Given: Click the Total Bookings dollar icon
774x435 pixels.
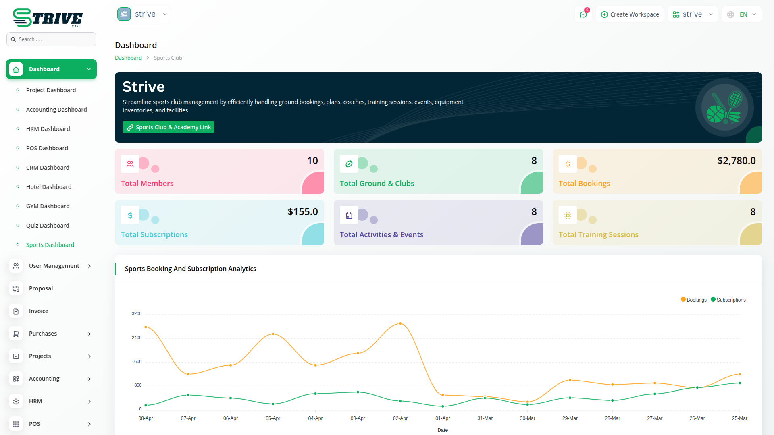Looking at the screenshot, I should pos(568,164).
